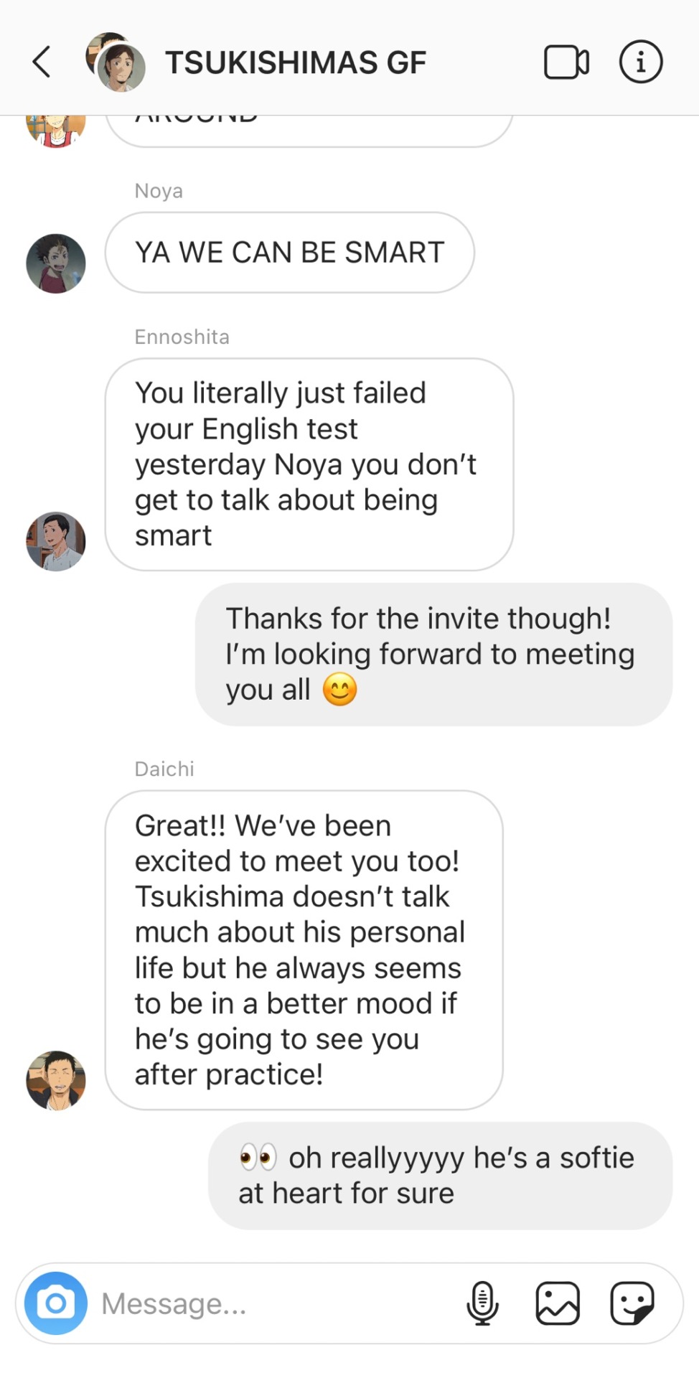Tap the Noya sender name label

[159, 191]
